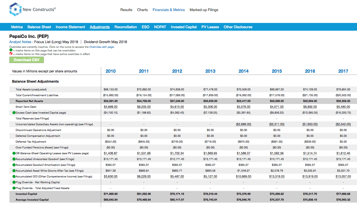Viewport: 357px width, 207px height.
Task: Click the 2010 Short-Term Debt value $4,898.00
Action: click(x=111, y=107)
